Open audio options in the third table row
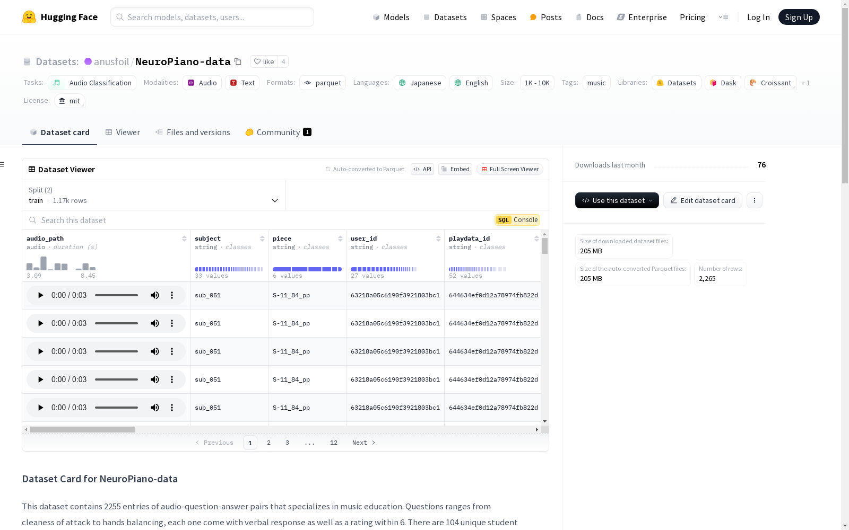 point(172,351)
